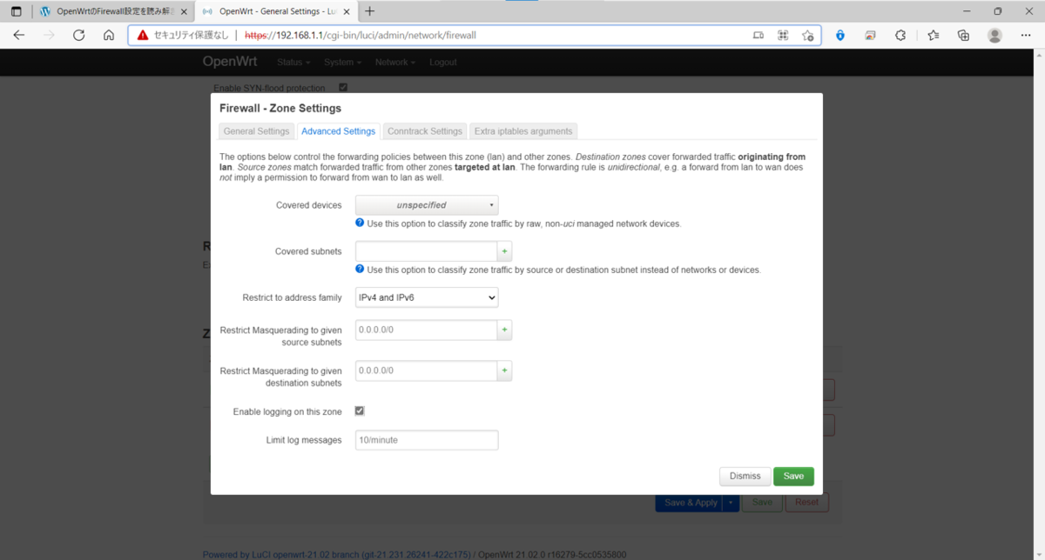1045x560 pixels.
Task: Open Restrict to address family dropdown
Action: pyautogui.click(x=427, y=297)
